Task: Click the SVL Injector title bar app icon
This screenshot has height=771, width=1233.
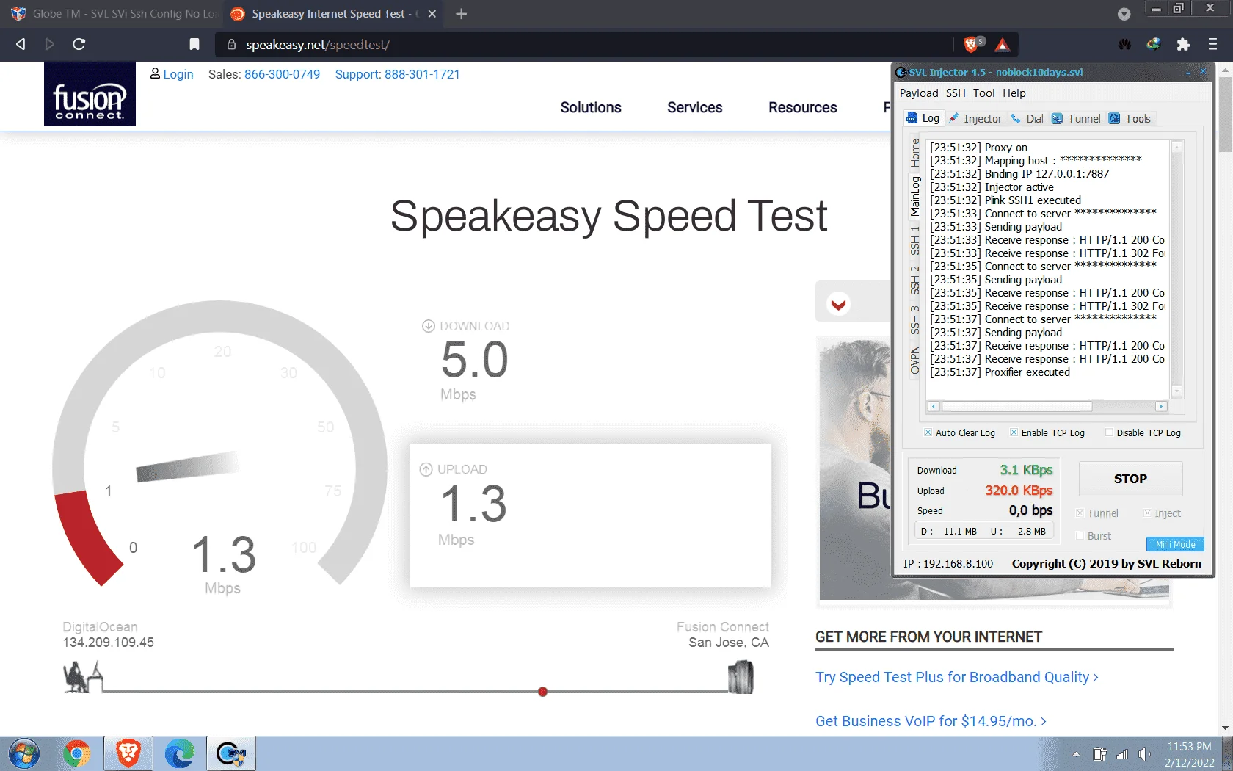Action: pos(901,72)
